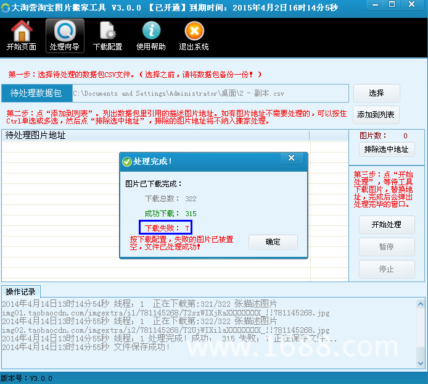Click application logo icon in title bar
The height and width of the screenshot is (384, 428).
tap(5, 7)
